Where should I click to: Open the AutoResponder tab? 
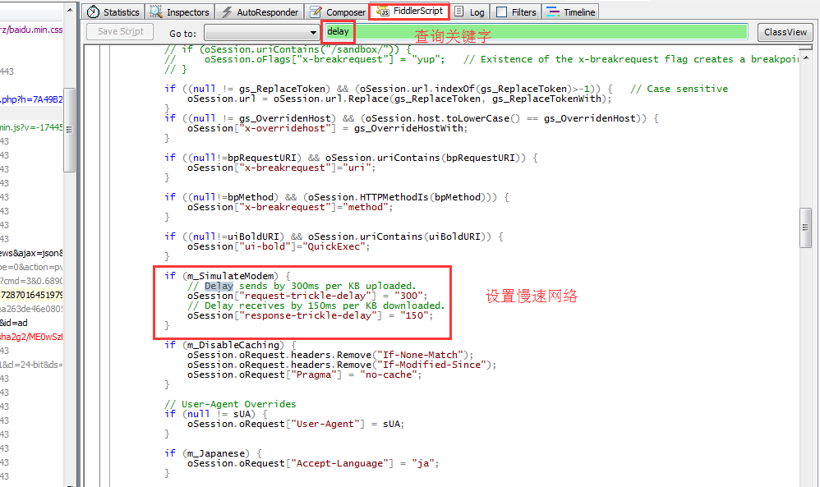[260, 12]
